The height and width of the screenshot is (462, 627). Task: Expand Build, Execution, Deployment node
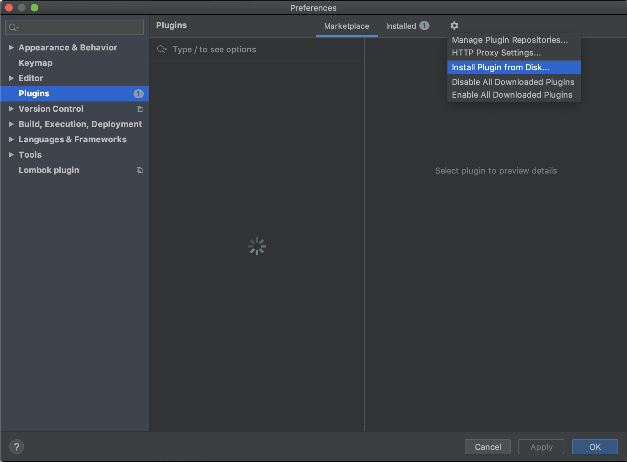click(11, 124)
